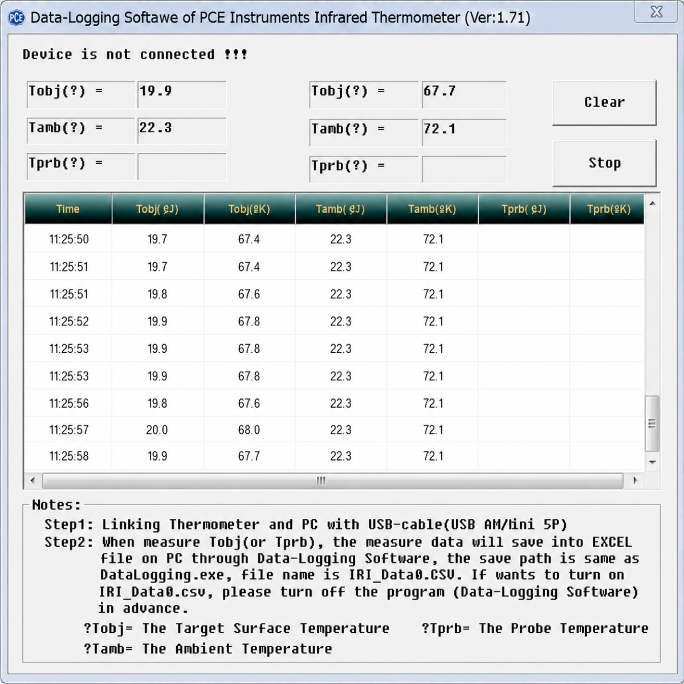
Task: Click the vertical scrollbar down arrow
Action: coord(653,462)
